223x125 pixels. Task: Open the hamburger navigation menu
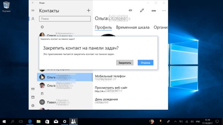click(x=33, y=11)
